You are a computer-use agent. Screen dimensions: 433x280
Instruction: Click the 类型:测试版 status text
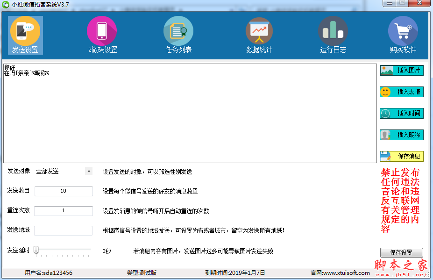coord(142,273)
